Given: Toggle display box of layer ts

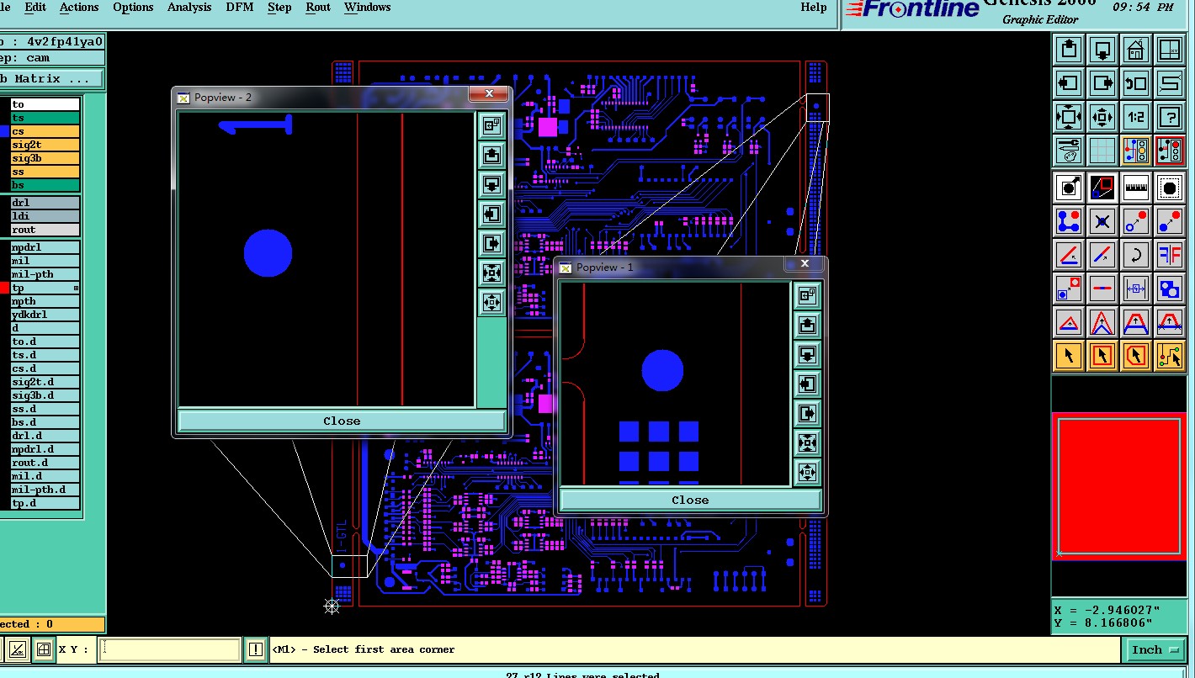Looking at the screenshot, I should pyautogui.click(x=4, y=118).
